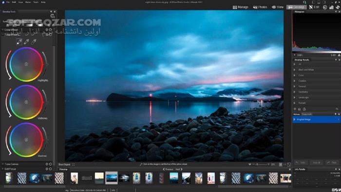The width and height of the screenshot is (341, 192).
Task: Click the Show Original button
Action: click(x=64, y=165)
